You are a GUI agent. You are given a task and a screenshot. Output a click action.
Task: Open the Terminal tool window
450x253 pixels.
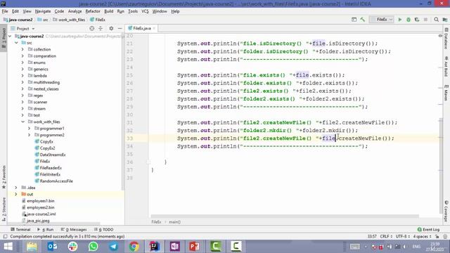click(x=20, y=230)
